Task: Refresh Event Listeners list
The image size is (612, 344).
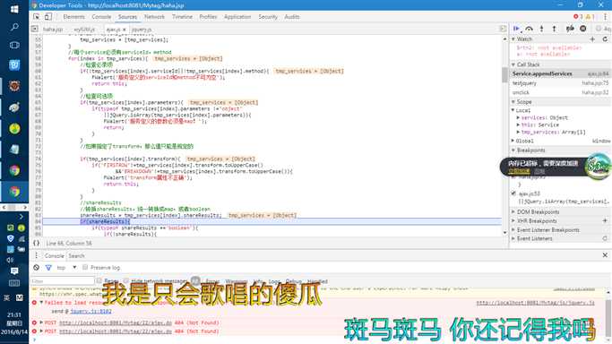Action: (605, 238)
